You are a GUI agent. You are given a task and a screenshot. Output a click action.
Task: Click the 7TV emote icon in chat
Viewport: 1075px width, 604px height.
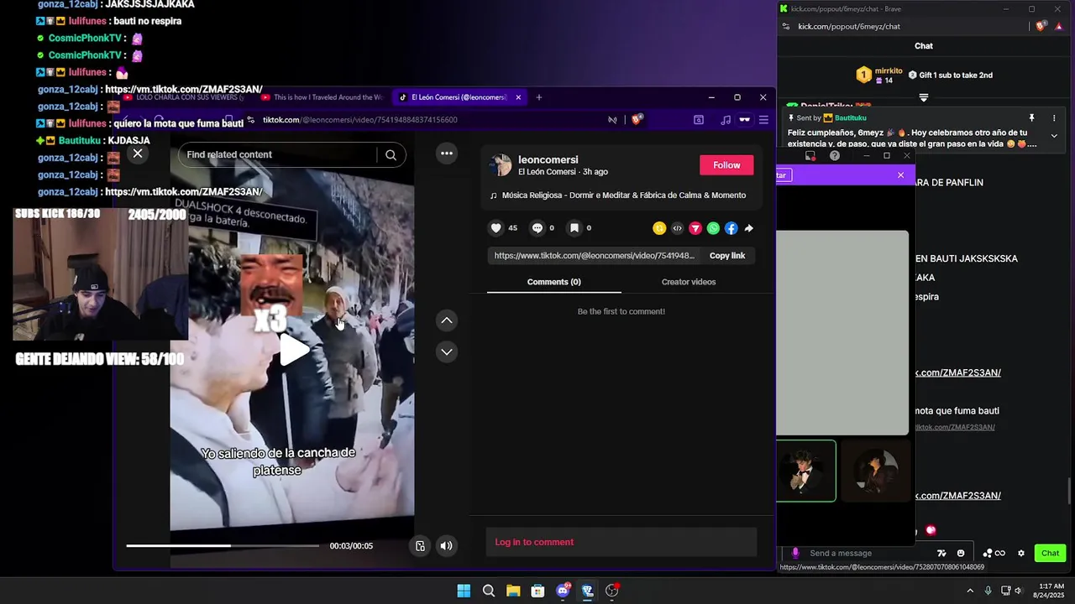(x=941, y=553)
